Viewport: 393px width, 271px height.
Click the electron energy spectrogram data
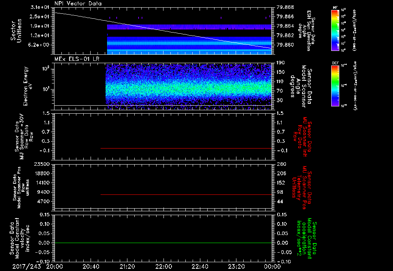[188, 87]
